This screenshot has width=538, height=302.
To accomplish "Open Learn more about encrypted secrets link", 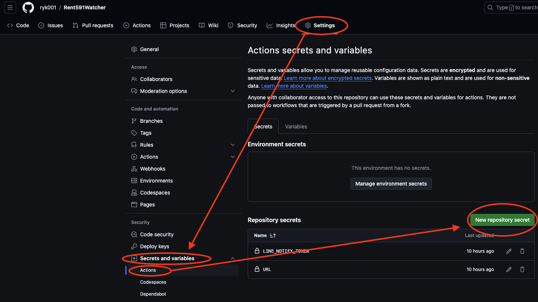I will coord(328,78).
